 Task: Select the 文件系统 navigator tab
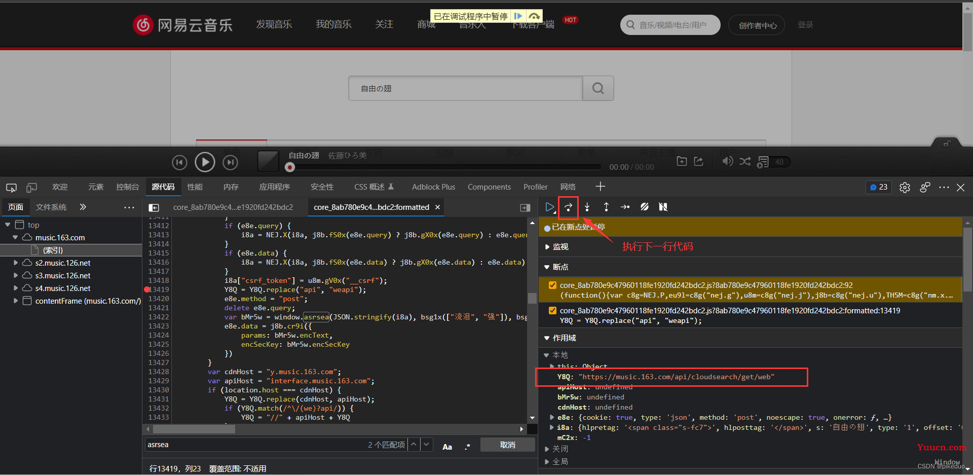point(51,207)
